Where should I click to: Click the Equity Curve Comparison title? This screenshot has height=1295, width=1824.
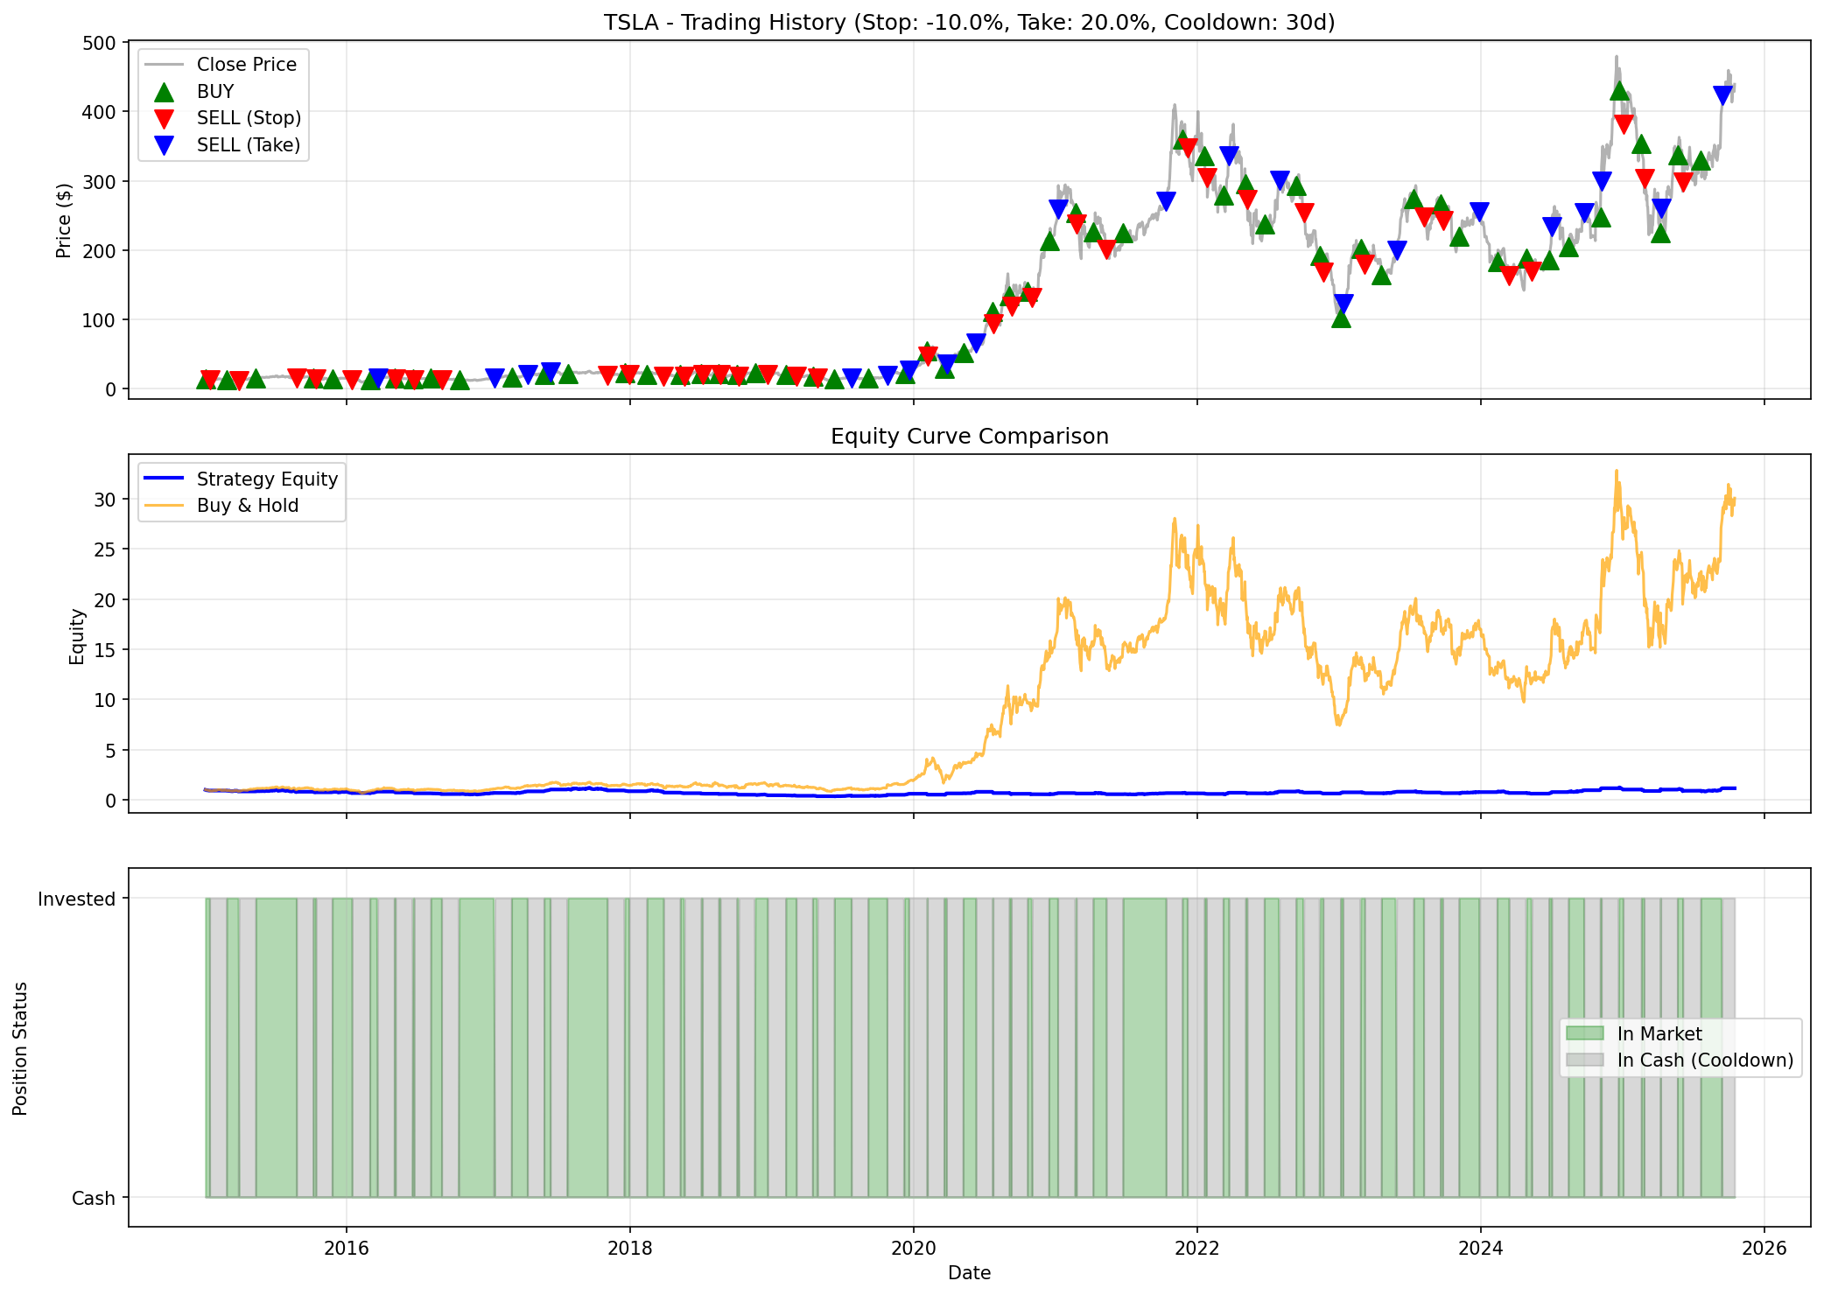pos(969,436)
